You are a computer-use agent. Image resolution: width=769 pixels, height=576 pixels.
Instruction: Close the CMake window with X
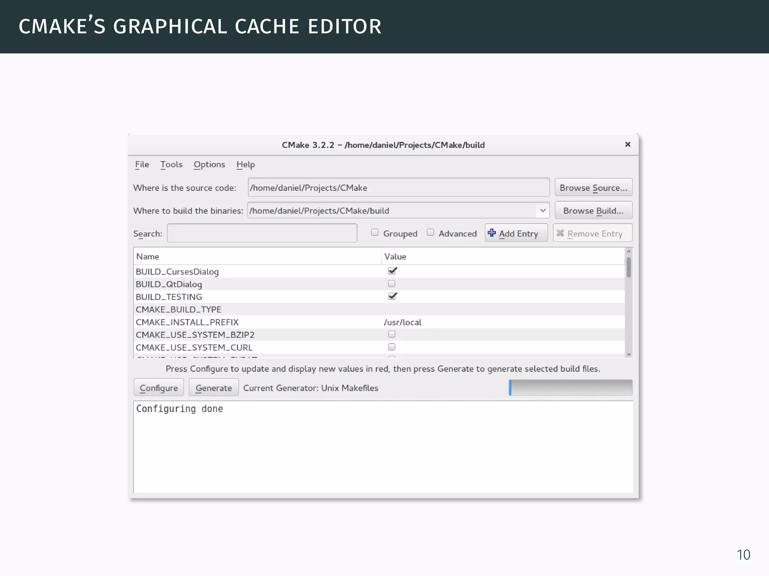pos(627,144)
